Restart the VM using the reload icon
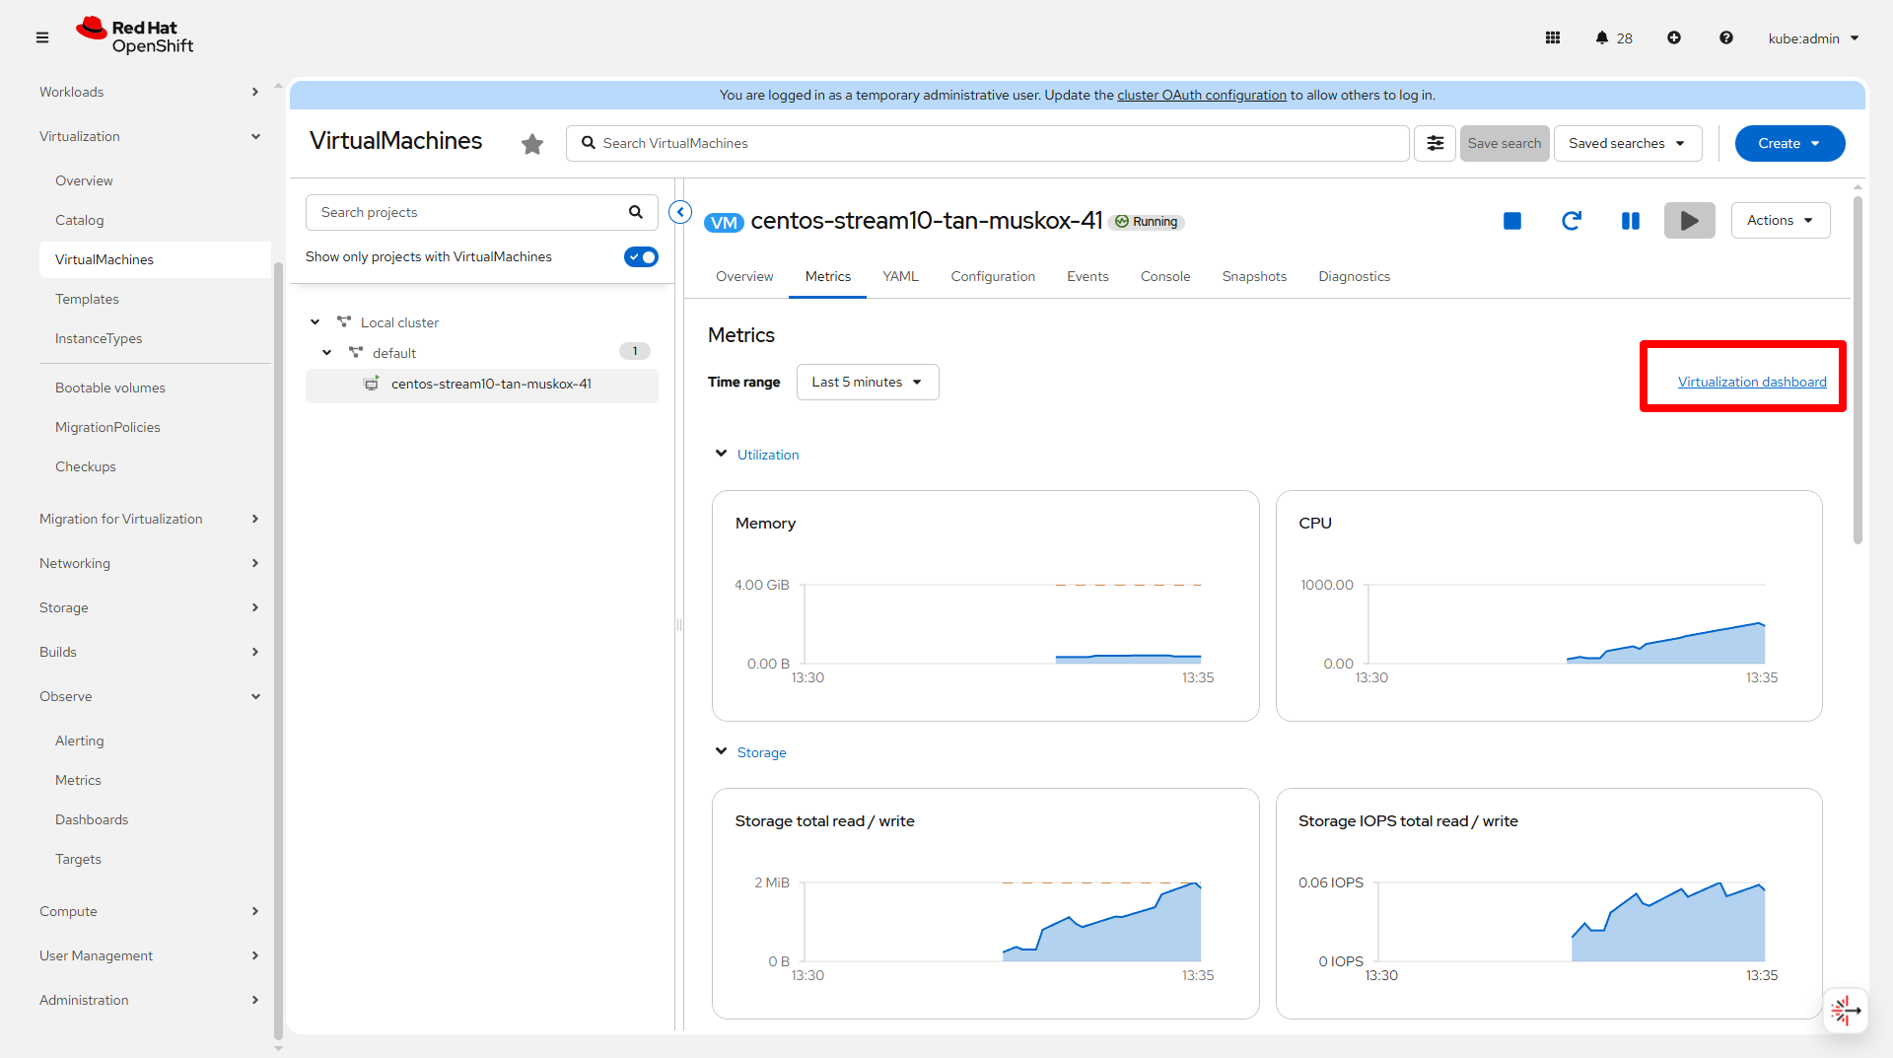The height and width of the screenshot is (1058, 1893). pyautogui.click(x=1572, y=221)
